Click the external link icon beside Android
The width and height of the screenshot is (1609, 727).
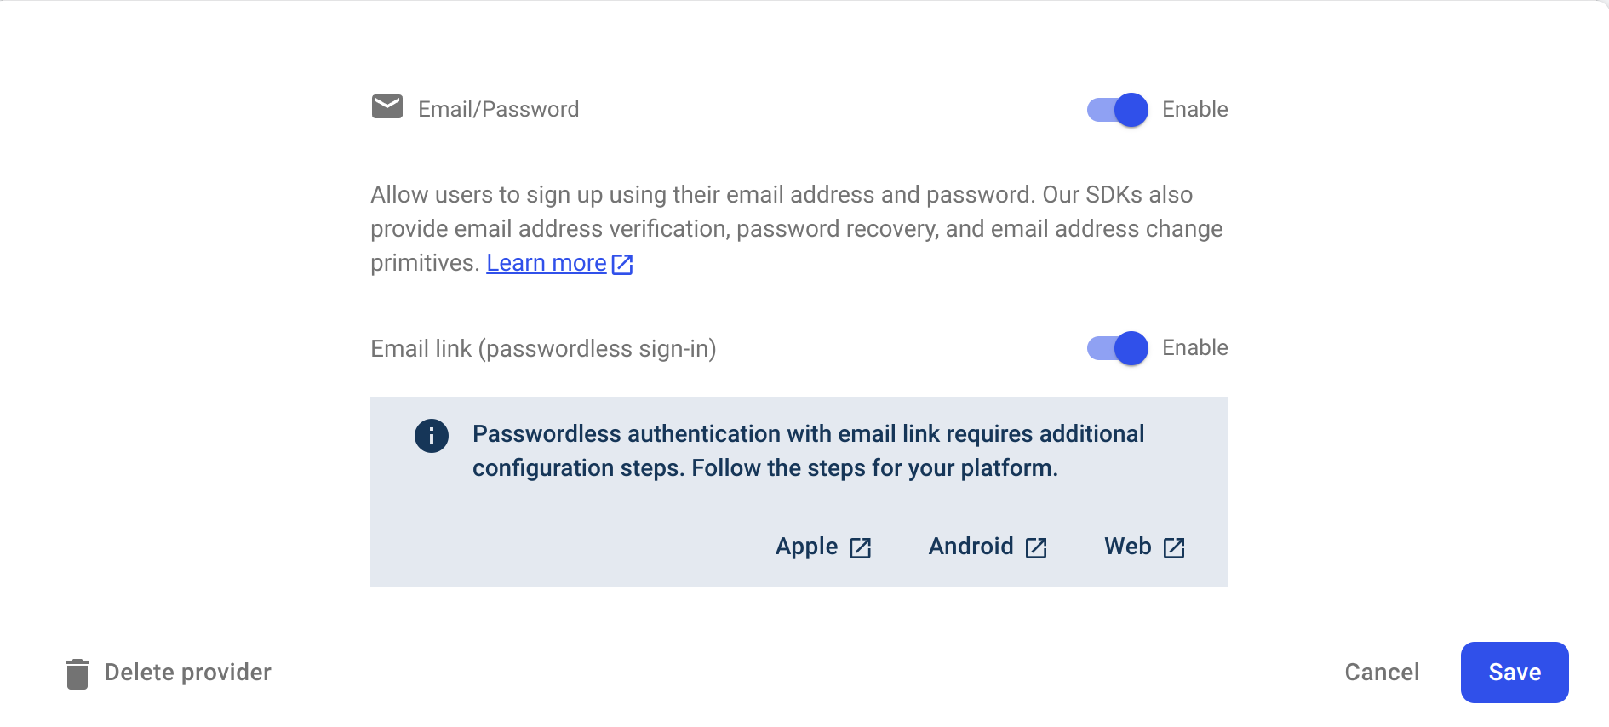(x=1037, y=548)
